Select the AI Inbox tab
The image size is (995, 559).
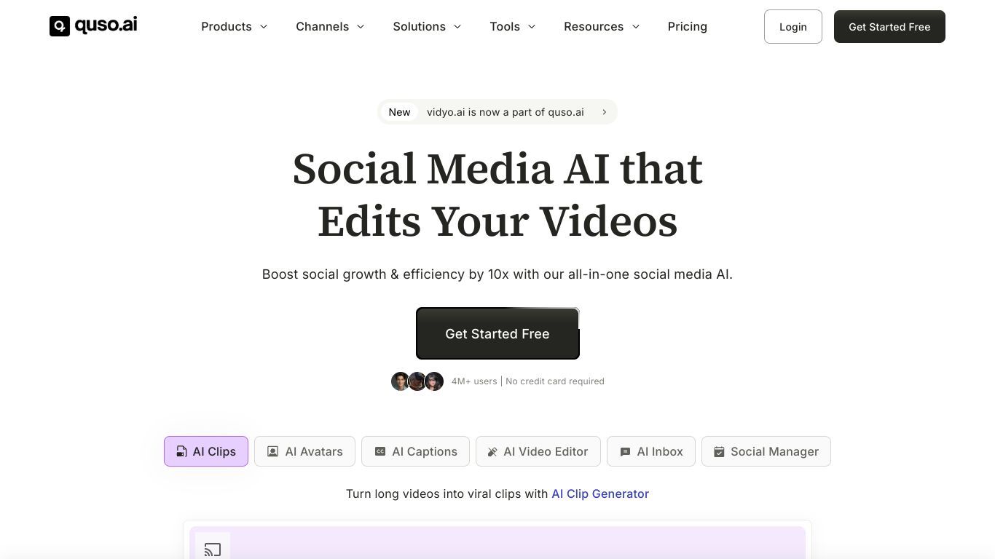pyautogui.click(x=650, y=451)
